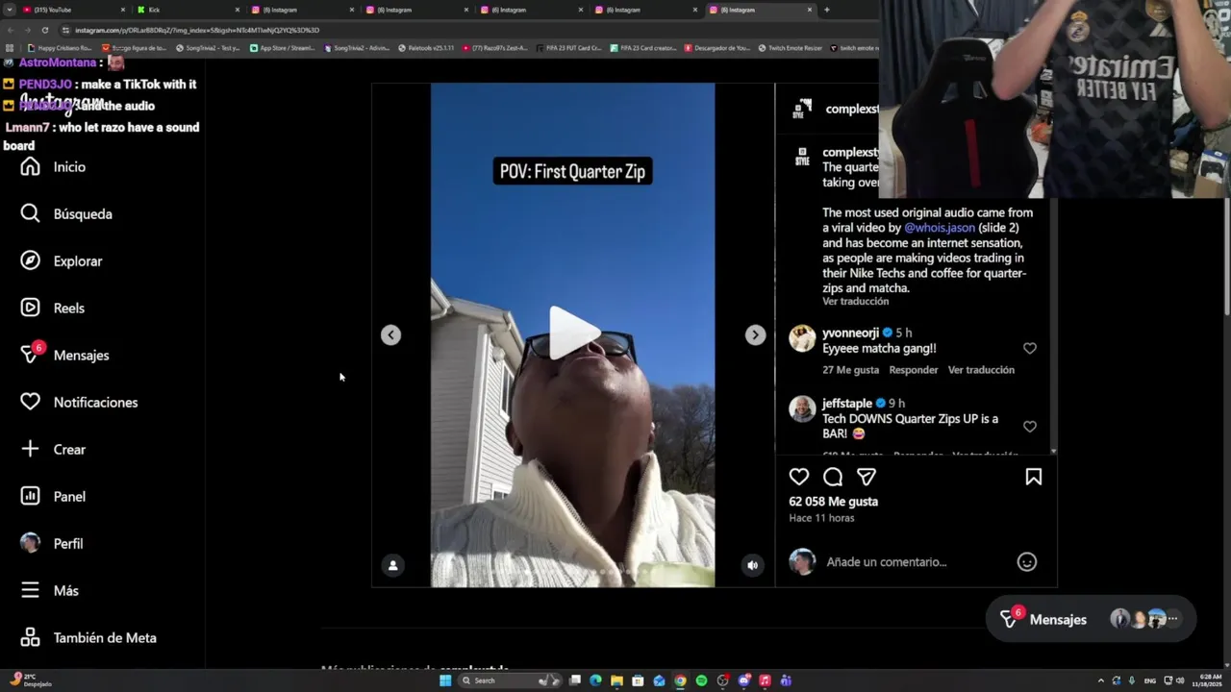
Task: Click the comment bubble icon
Action: click(x=833, y=477)
